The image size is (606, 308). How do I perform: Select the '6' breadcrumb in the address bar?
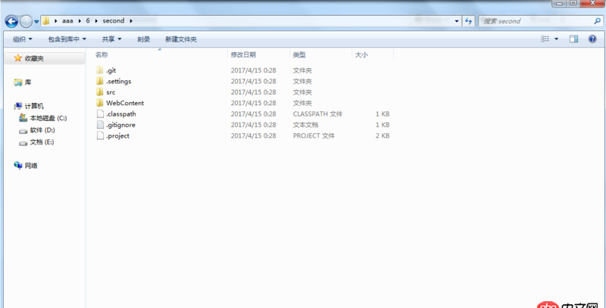point(88,21)
